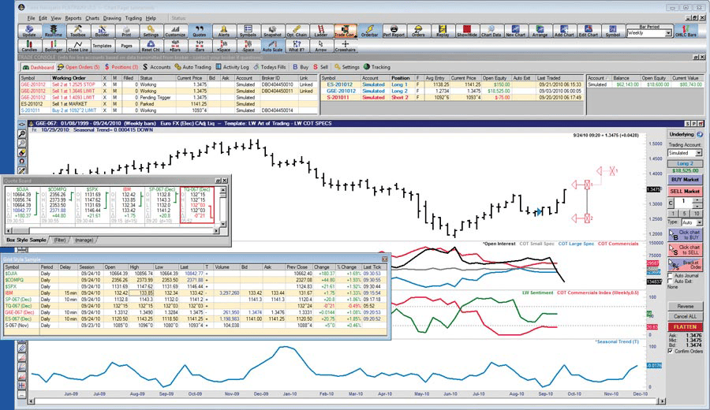Image resolution: width=710 pixels, height=410 pixels.
Task: Click the BUY Market button
Action: tap(685, 180)
